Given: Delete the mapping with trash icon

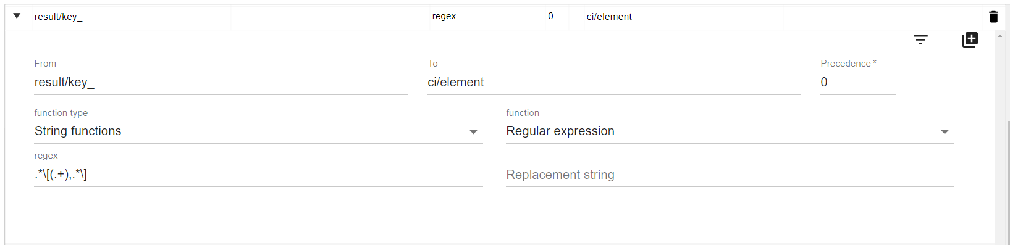Looking at the screenshot, I should pyautogui.click(x=993, y=17).
